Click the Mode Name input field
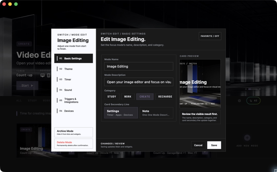The width and height of the screenshot is (277, 172). pos(139,67)
